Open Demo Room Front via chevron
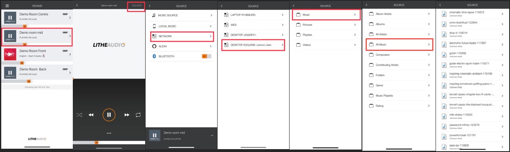The image size is (510, 152). click(x=70, y=54)
